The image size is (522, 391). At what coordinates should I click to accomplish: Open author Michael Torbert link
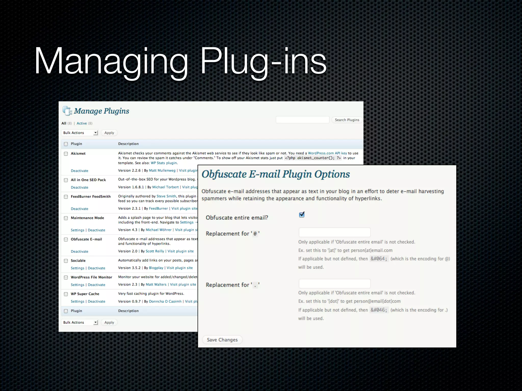click(165, 187)
